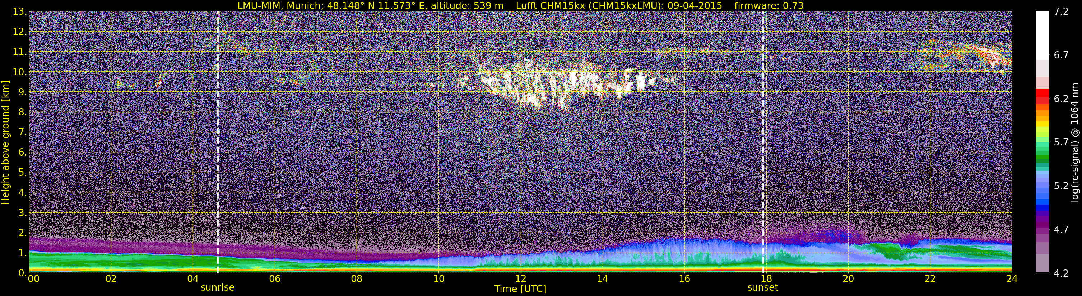This screenshot has height=296, width=1082.
Task: Click the height axis tick 11
Action: coord(20,52)
